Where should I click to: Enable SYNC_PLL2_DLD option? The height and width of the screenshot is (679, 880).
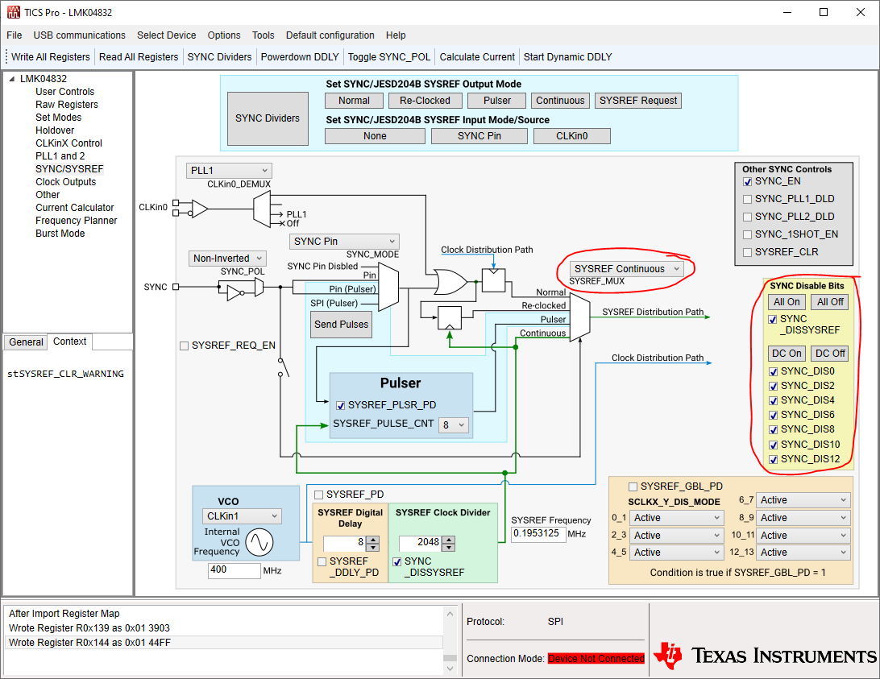[x=747, y=217]
